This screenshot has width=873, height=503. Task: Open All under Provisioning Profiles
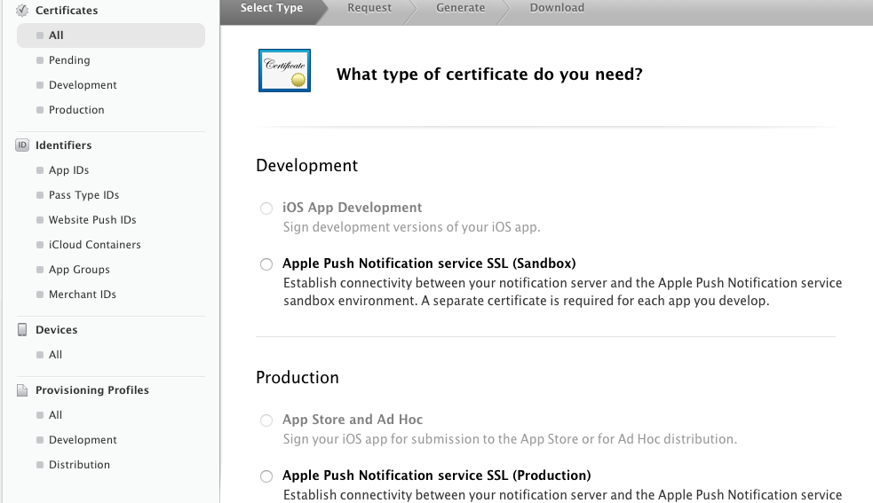point(55,415)
